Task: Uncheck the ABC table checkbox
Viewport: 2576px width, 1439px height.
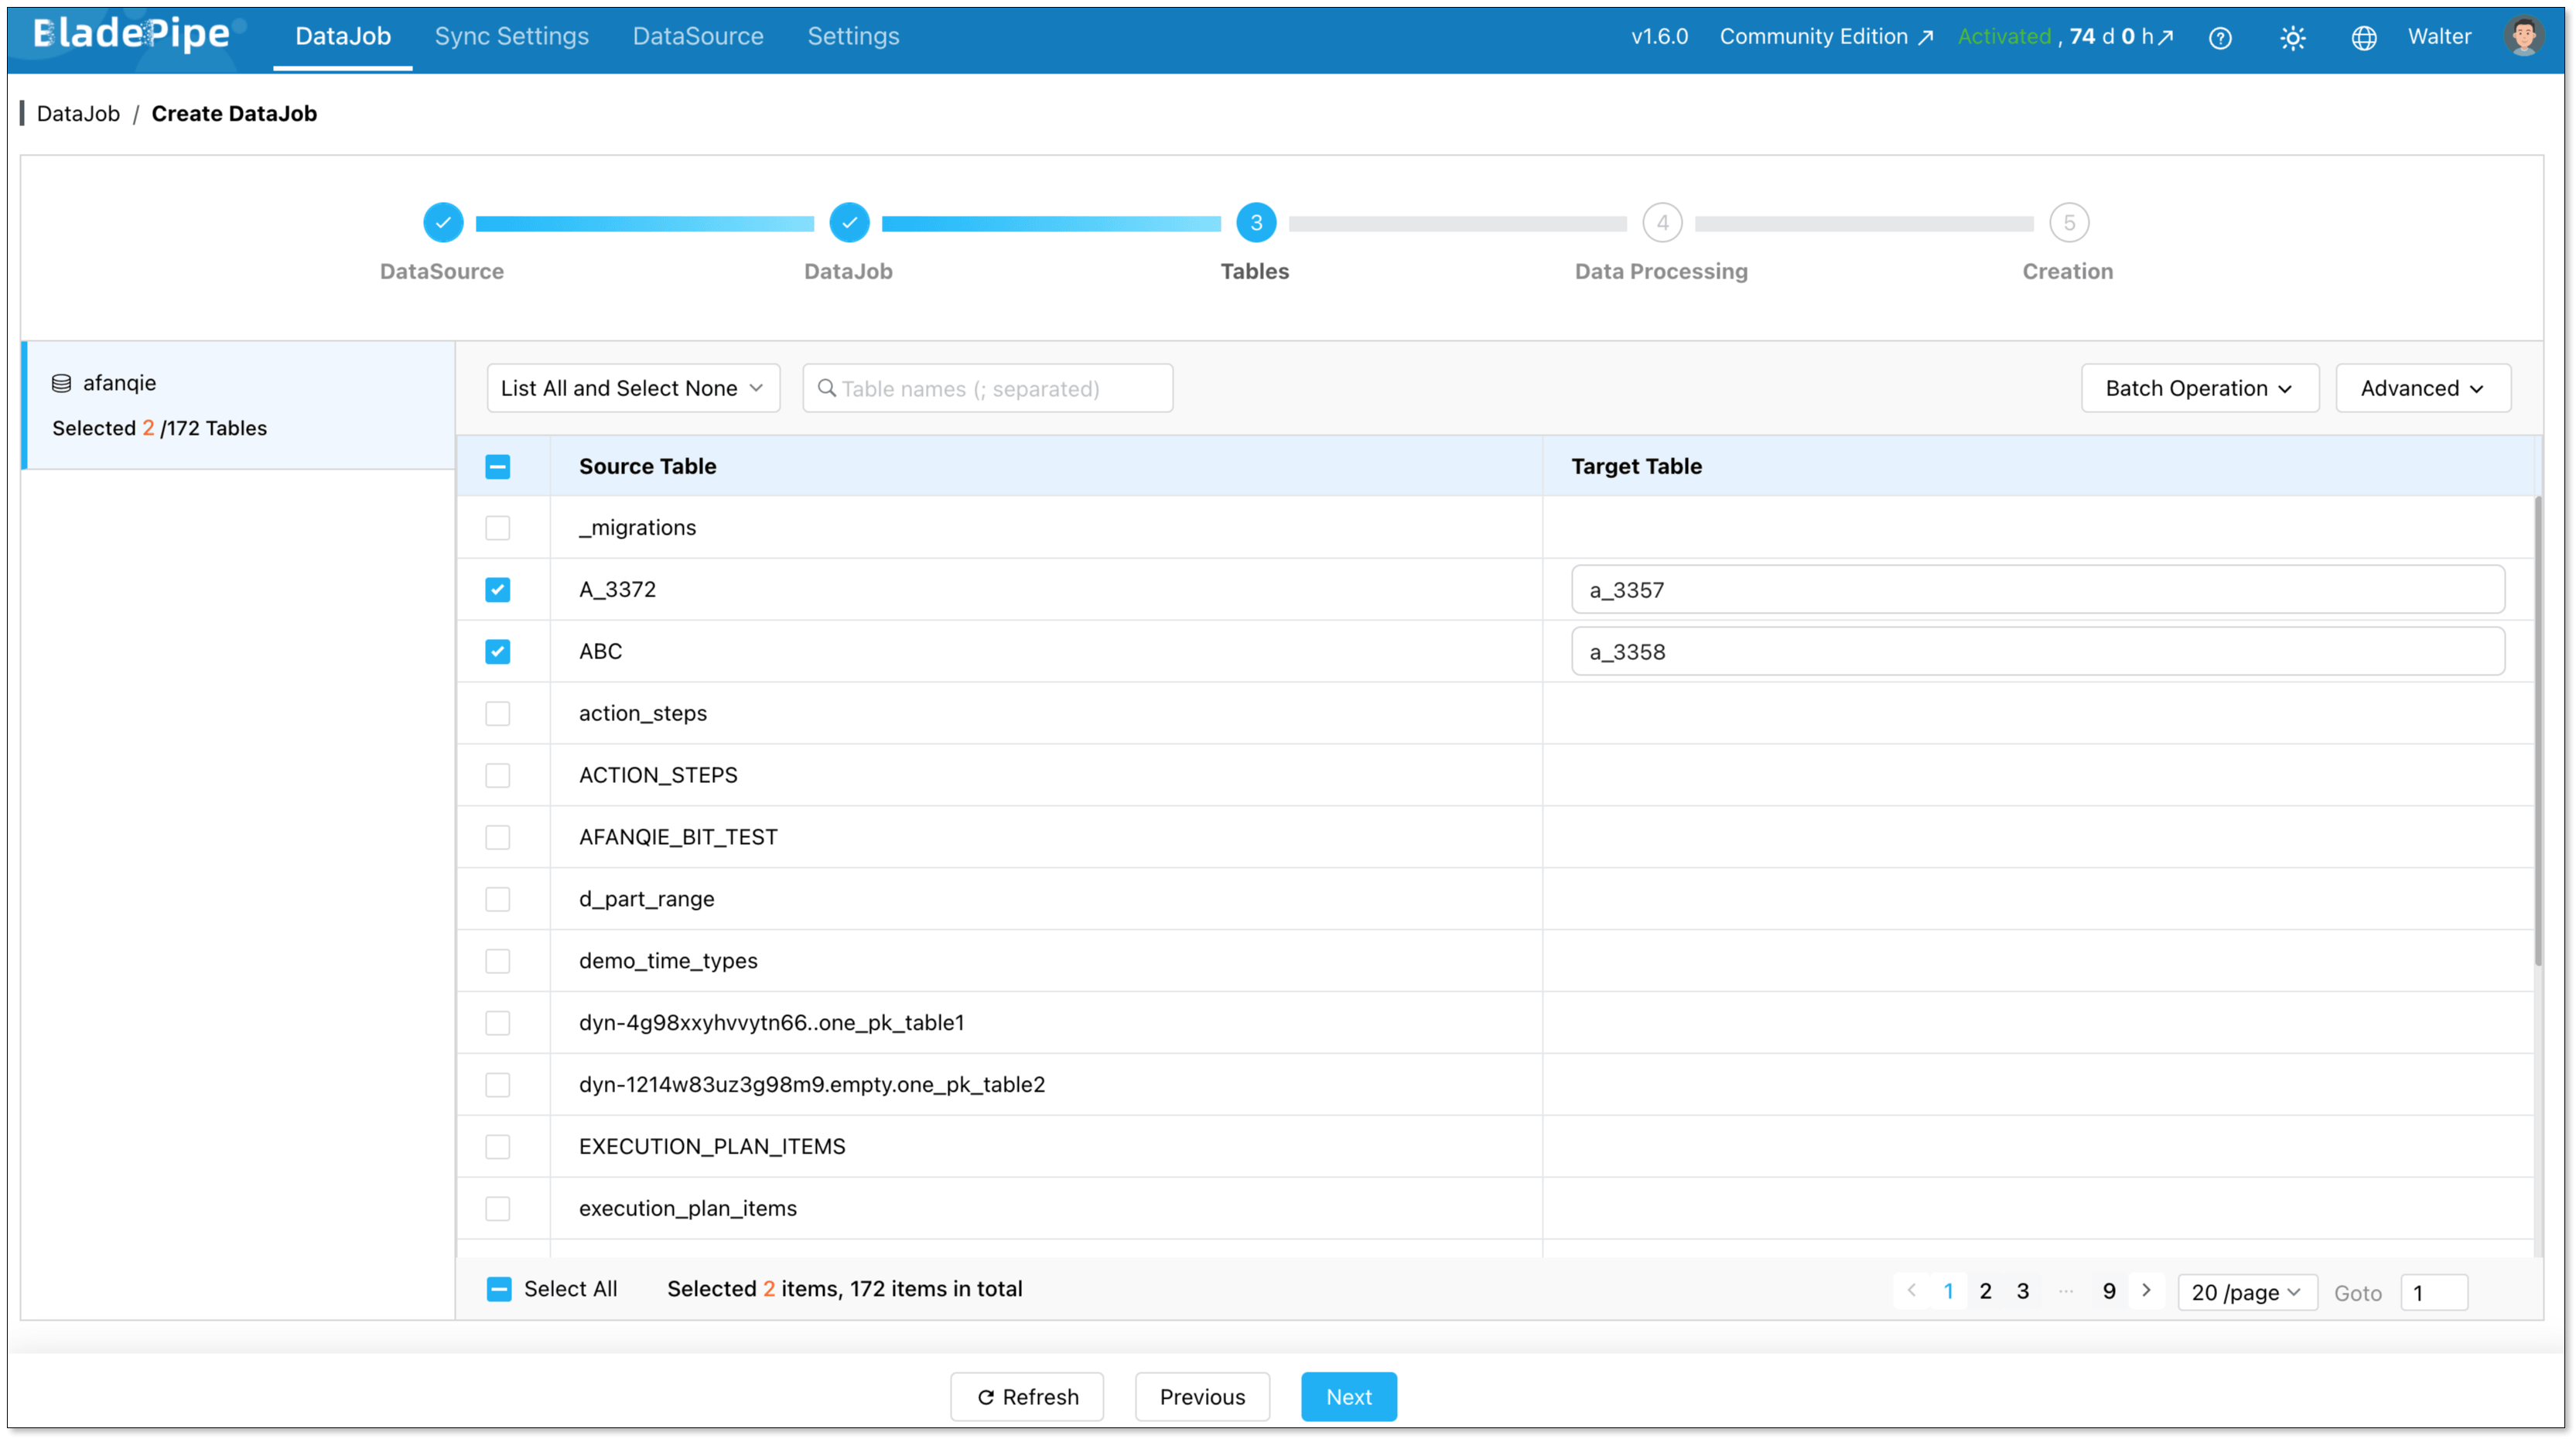Action: point(497,651)
